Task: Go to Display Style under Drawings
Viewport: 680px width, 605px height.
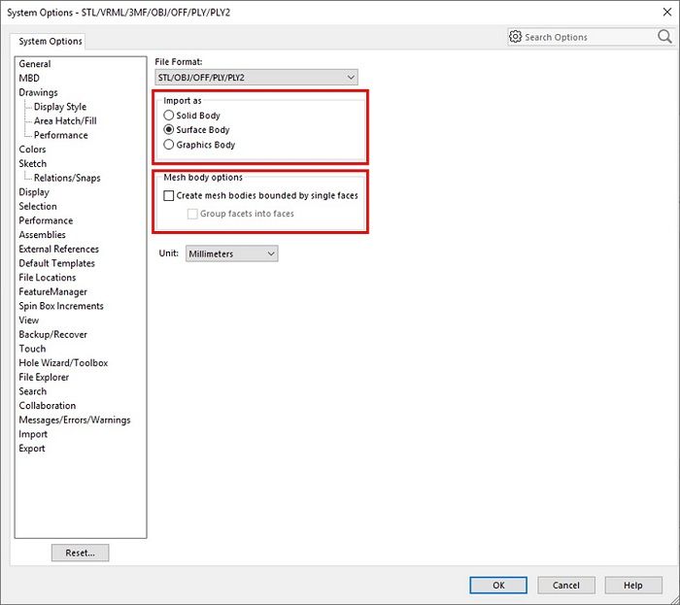Action: point(59,107)
